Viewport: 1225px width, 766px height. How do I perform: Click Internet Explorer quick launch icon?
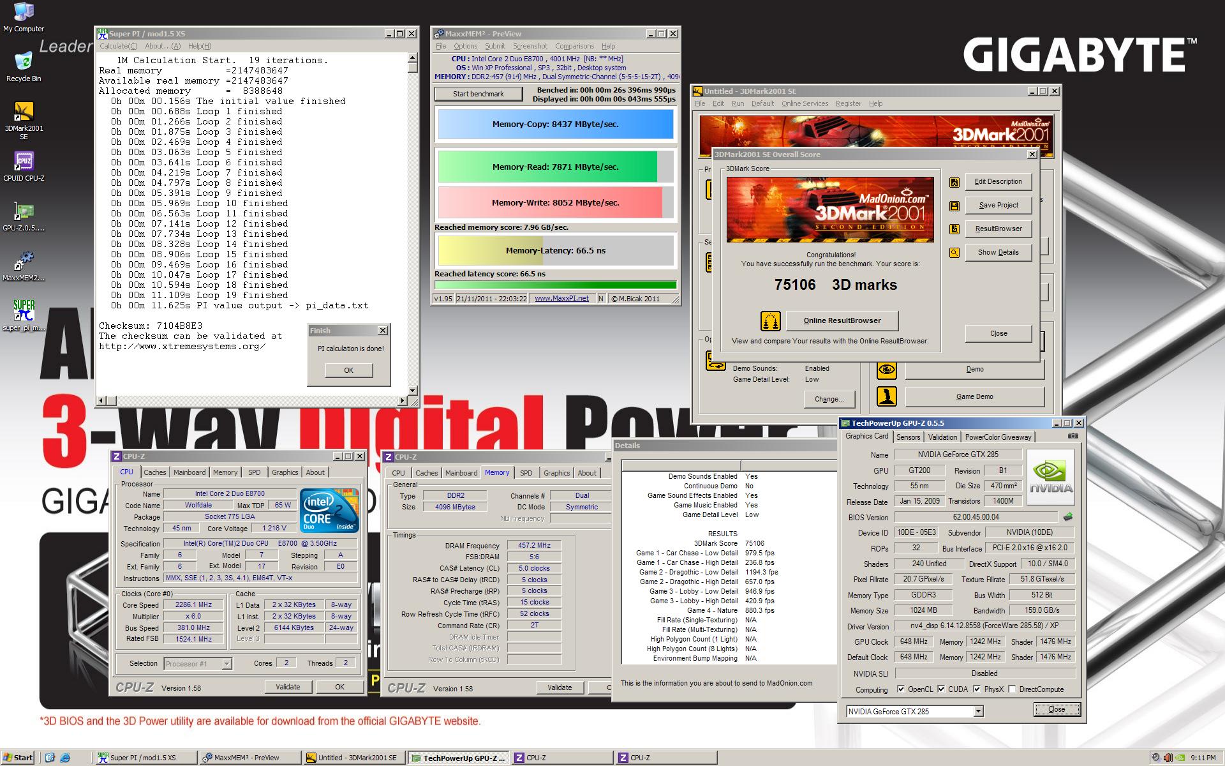tap(64, 758)
